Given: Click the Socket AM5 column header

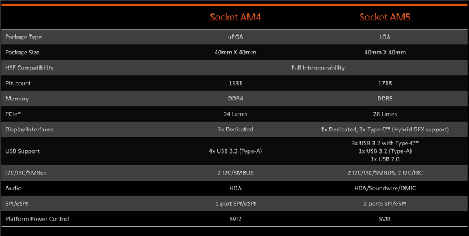Looking at the screenshot, I should tap(385, 18).
